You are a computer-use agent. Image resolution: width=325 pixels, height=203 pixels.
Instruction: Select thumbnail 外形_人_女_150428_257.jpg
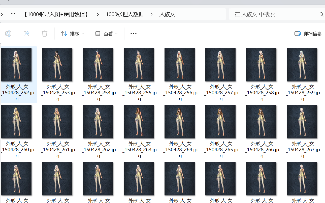pyautogui.click(x=220, y=65)
